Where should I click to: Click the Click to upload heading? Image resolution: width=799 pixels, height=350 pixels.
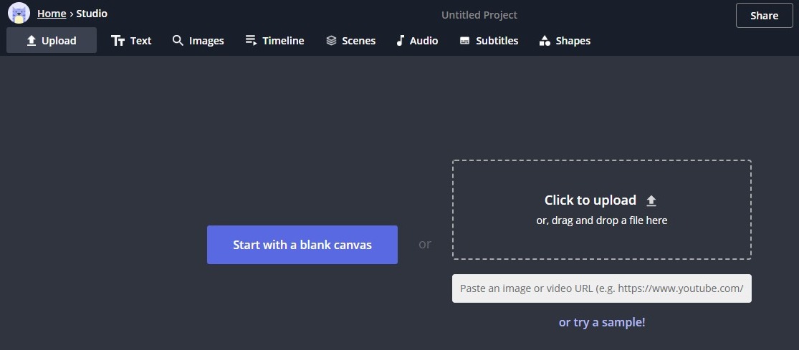pyautogui.click(x=590, y=200)
